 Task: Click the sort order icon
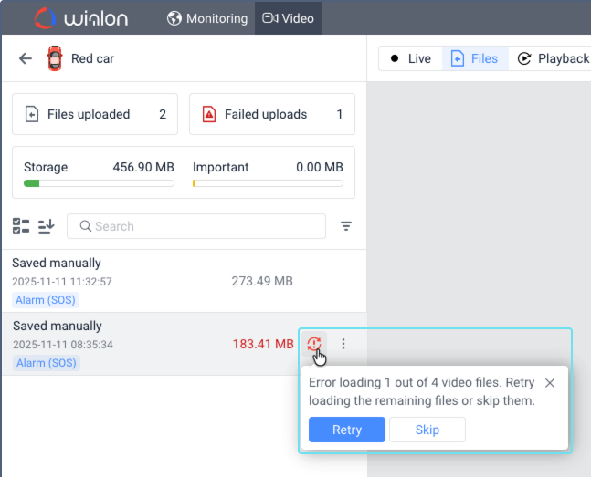pos(47,226)
